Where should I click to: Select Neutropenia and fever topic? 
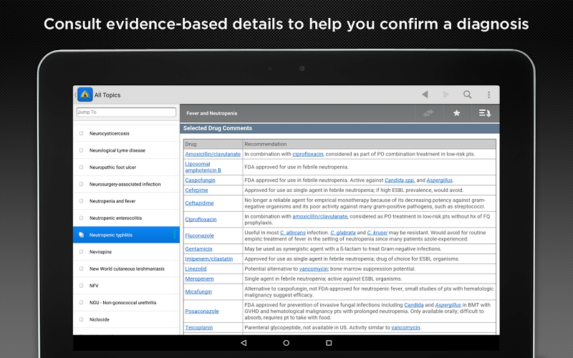[127, 201]
